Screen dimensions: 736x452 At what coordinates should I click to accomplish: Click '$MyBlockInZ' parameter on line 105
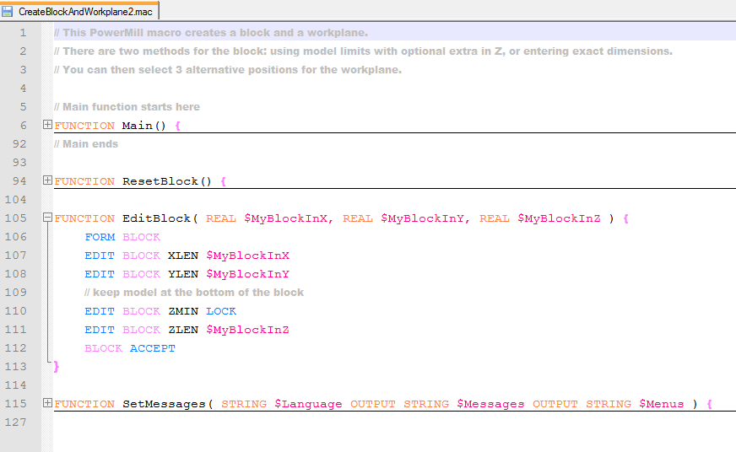pyautogui.click(x=559, y=218)
